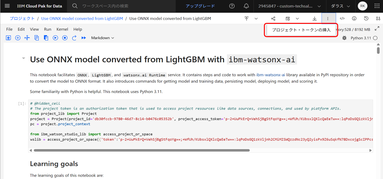The width and height of the screenshot is (383, 179).
Task: Open the version history clock icon
Action: pyautogui.click(x=366, y=19)
